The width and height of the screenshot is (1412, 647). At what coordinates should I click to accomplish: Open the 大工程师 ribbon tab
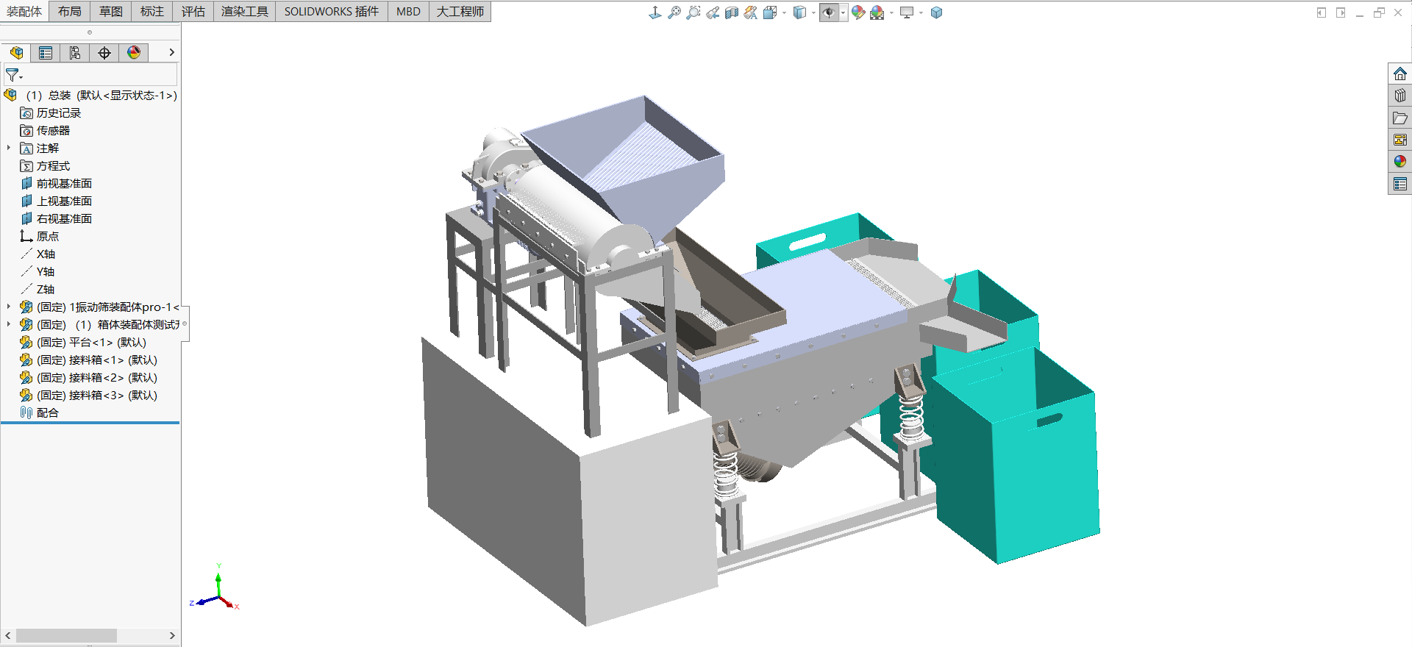460,12
